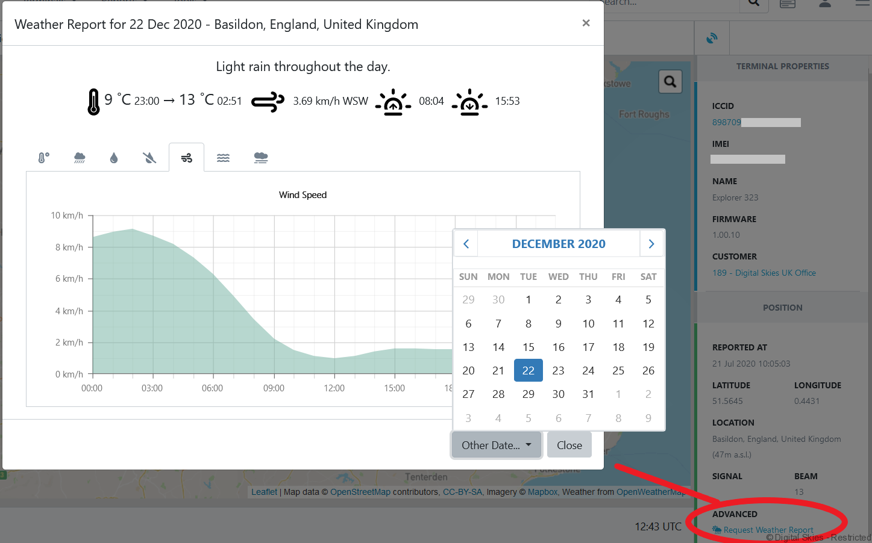Open the wavy lines chart tab
Screen dimensions: 872x543
click(223, 158)
